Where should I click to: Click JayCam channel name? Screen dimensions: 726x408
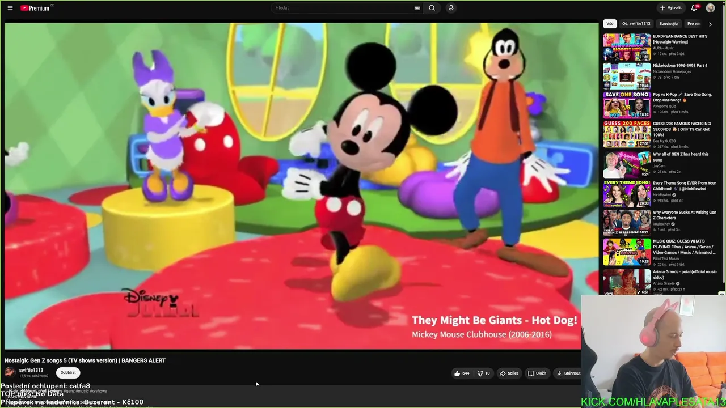660,166
